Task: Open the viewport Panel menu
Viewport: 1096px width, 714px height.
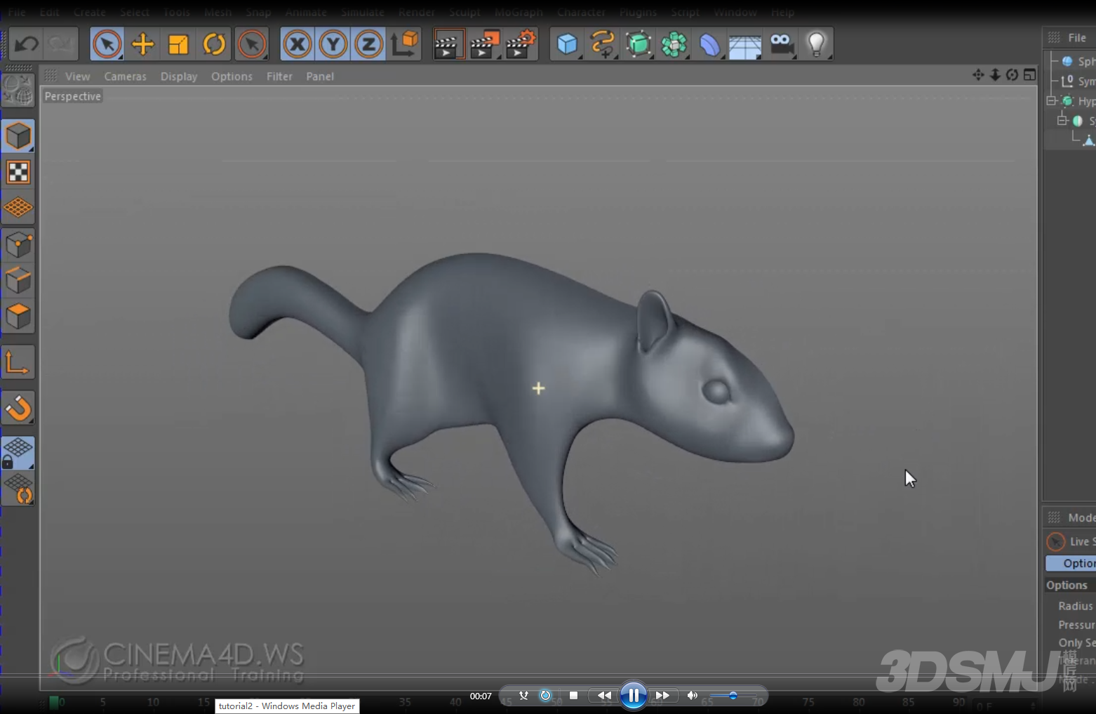Action: [320, 77]
